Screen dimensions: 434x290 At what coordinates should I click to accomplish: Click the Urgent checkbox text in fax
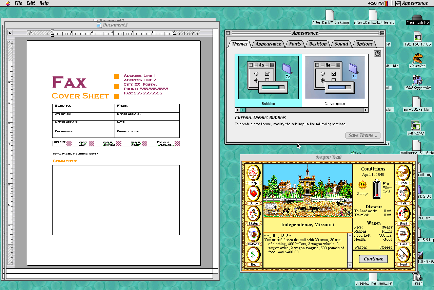(x=59, y=142)
